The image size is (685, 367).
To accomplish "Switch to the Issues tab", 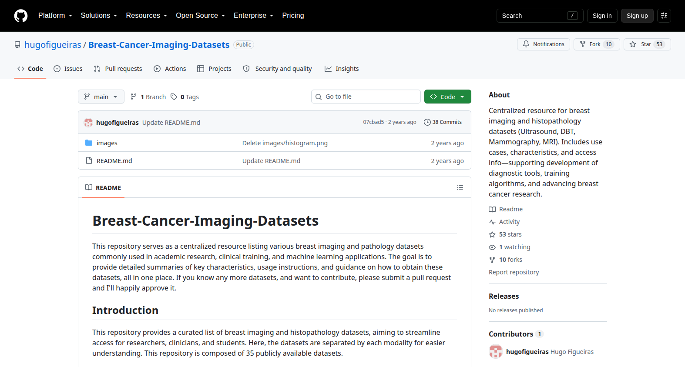I will point(68,69).
